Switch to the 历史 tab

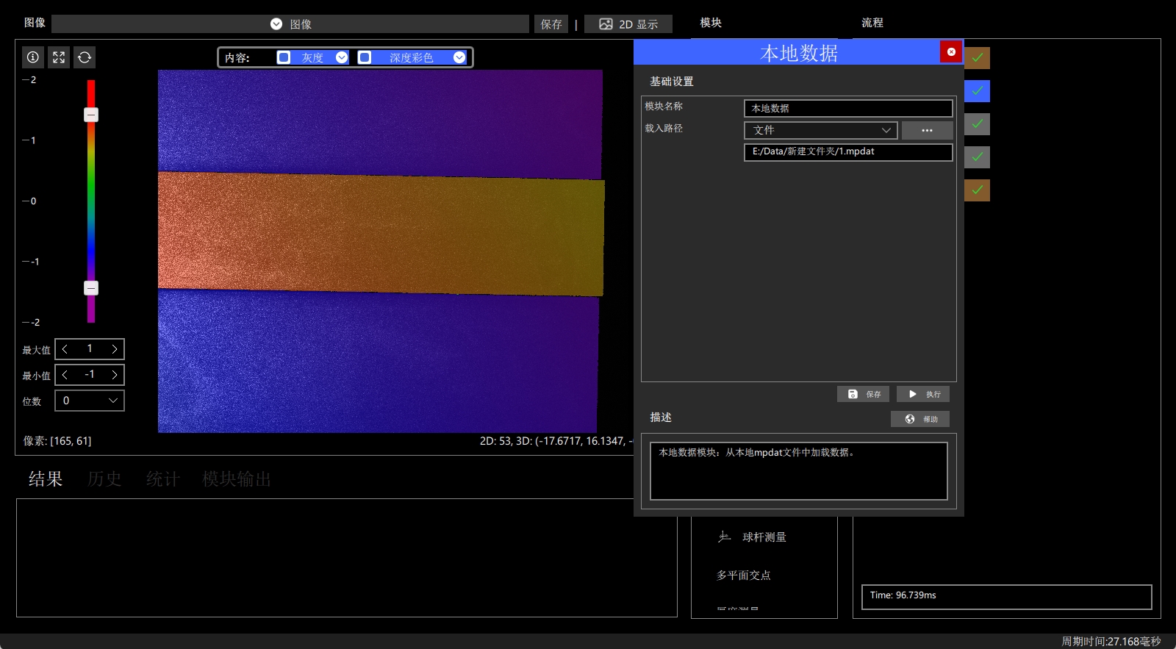click(x=104, y=479)
